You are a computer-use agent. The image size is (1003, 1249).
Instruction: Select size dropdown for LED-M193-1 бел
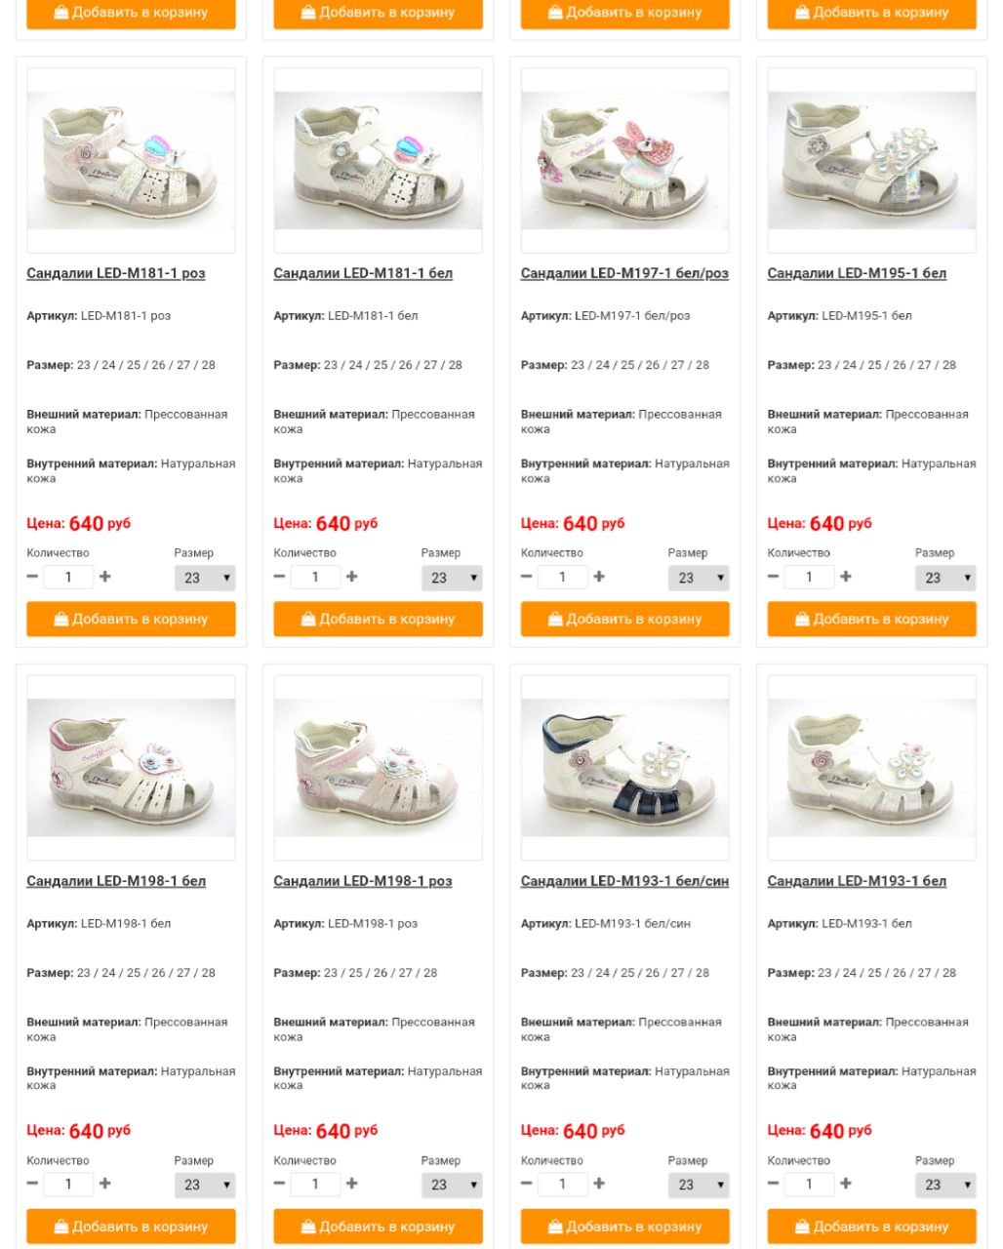pos(945,1185)
